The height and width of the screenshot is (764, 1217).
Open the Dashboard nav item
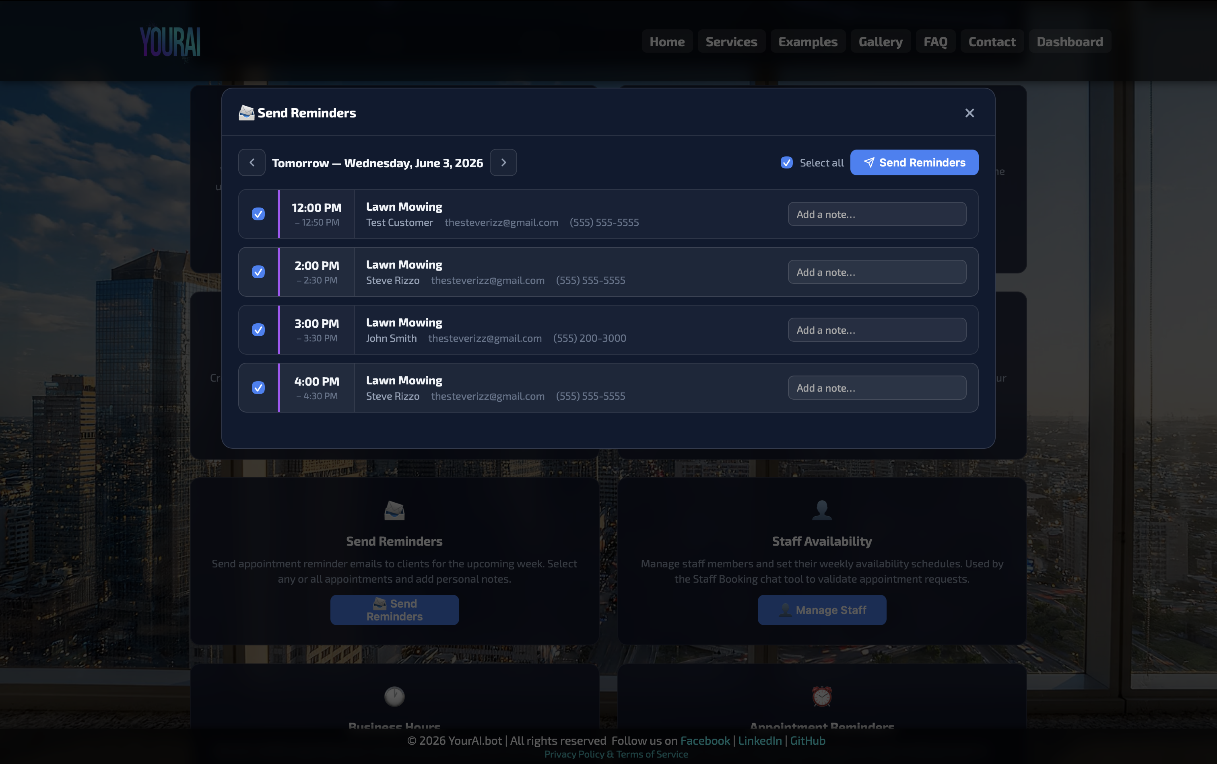tap(1069, 41)
